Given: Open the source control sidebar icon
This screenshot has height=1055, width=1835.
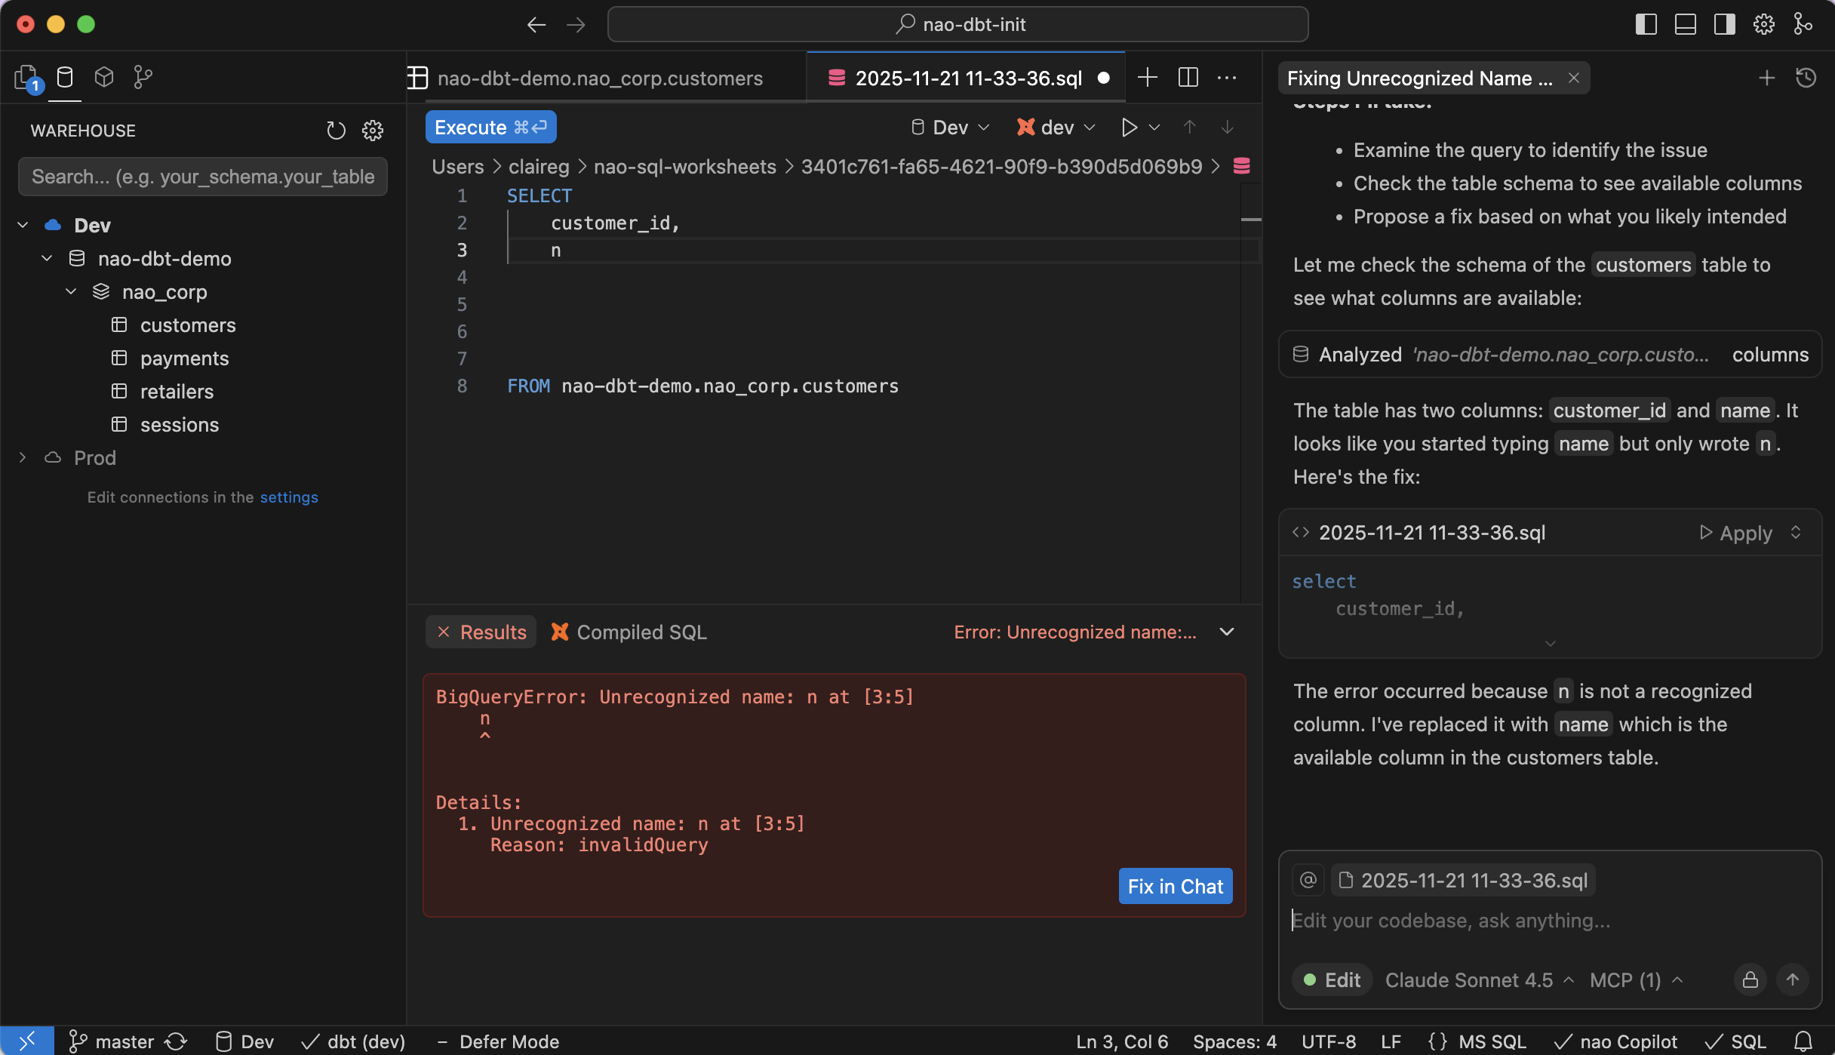Looking at the screenshot, I should 143,76.
